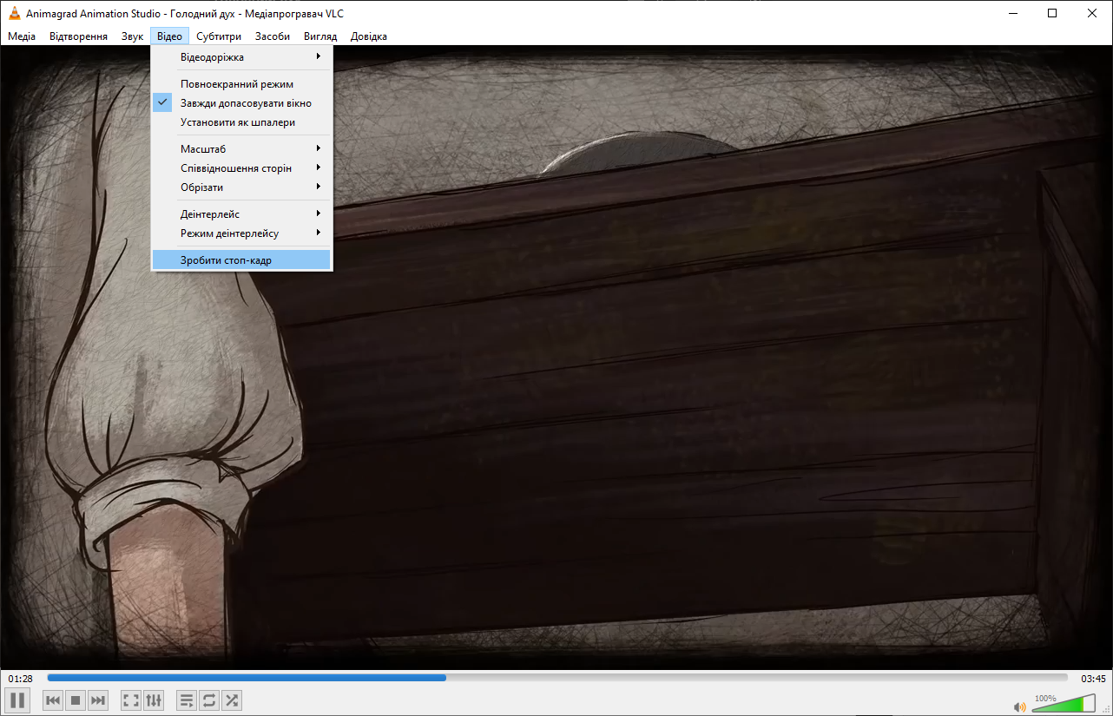Viewport: 1113px width, 716px height.
Task: Maximize the VLC window
Action: [x=1052, y=13]
